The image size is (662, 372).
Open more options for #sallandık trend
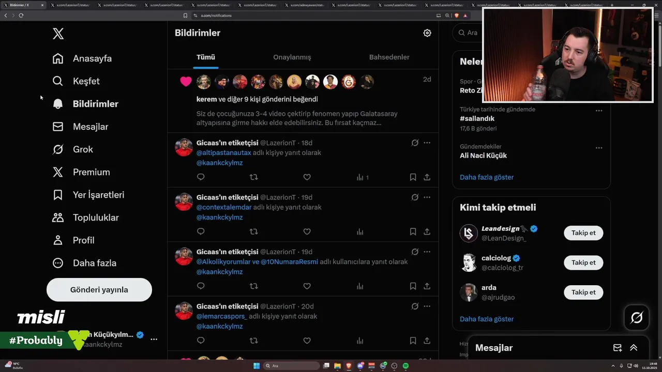599,111
